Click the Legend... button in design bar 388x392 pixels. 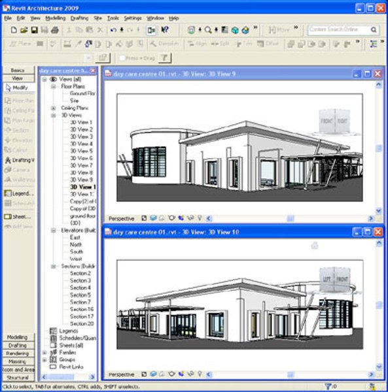19,193
